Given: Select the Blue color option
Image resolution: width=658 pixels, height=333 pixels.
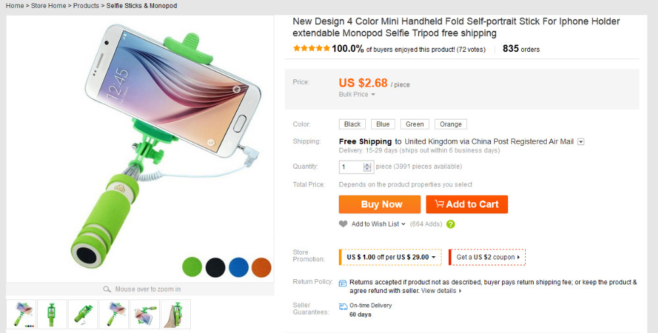Looking at the screenshot, I should (x=383, y=124).
